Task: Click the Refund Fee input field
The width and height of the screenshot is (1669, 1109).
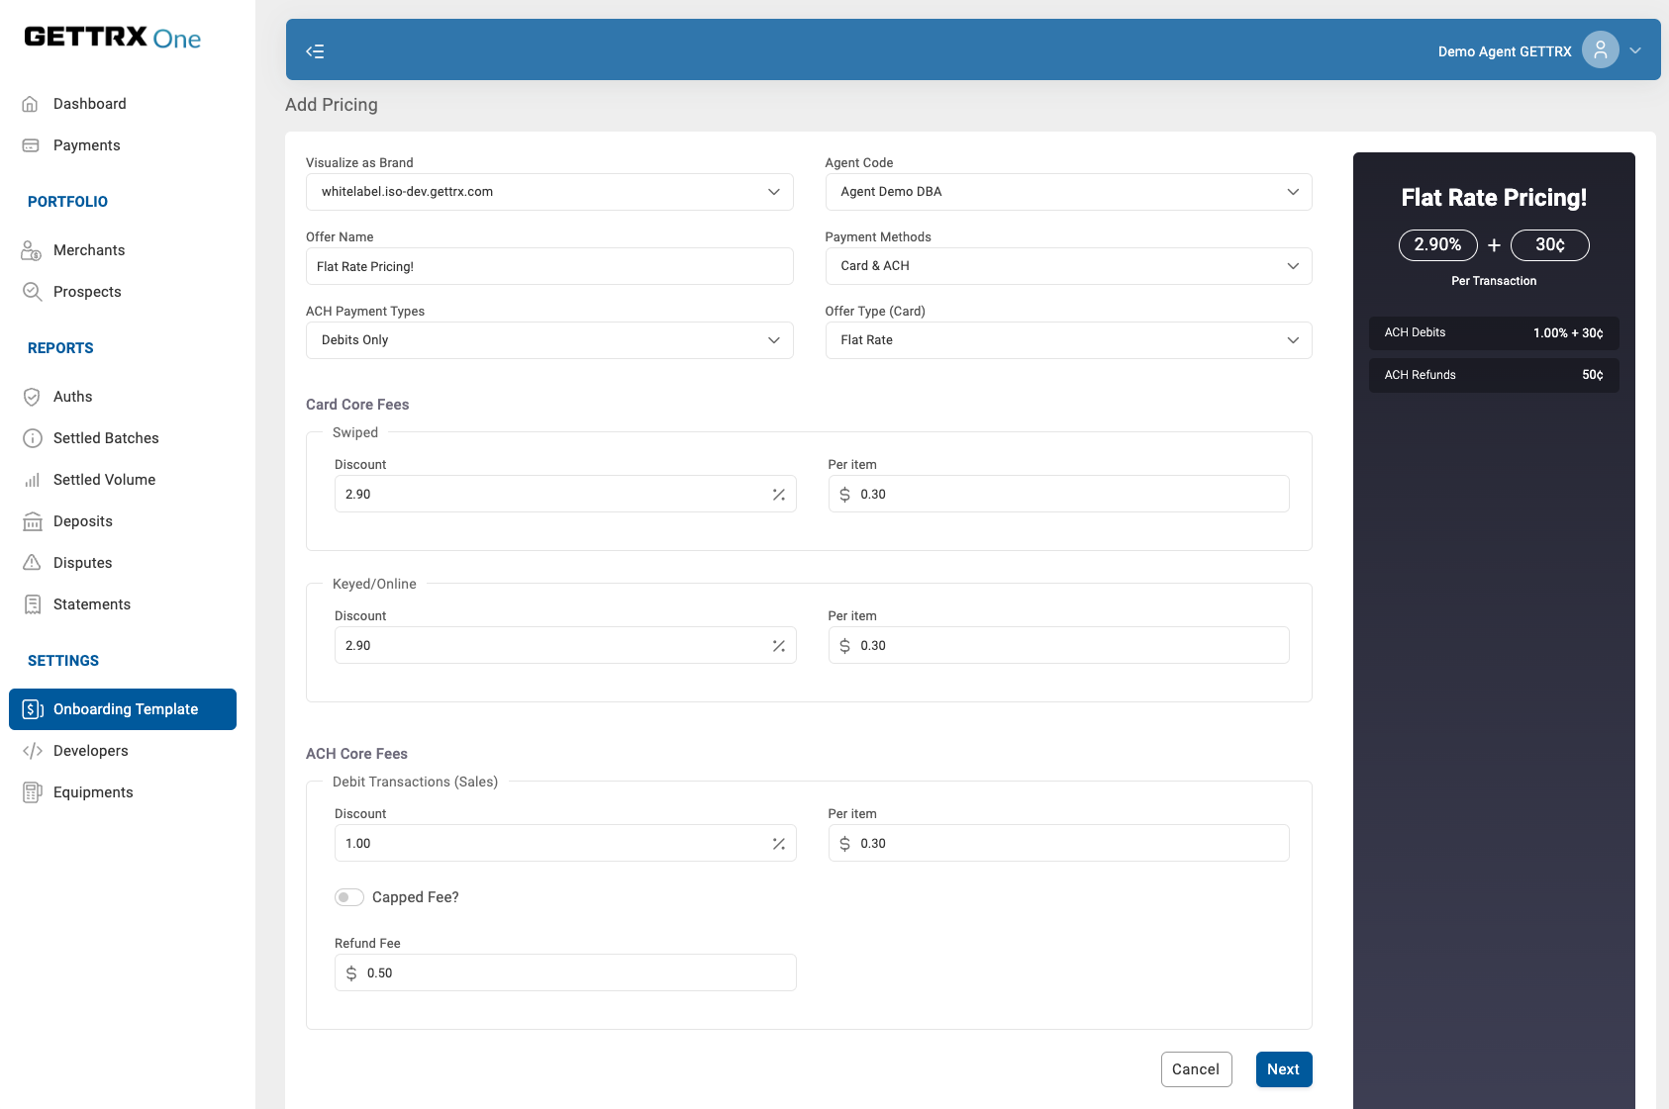Action: pyautogui.click(x=565, y=972)
